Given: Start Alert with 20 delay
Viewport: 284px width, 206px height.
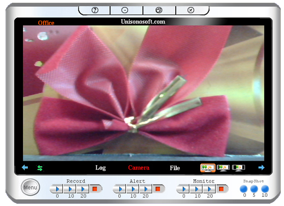Looking at the screenshot, I should tap(146, 189).
